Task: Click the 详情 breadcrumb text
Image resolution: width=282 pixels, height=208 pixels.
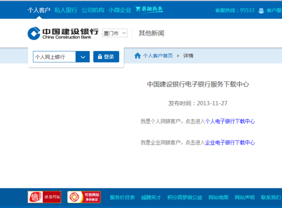Action: tap(188, 56)
